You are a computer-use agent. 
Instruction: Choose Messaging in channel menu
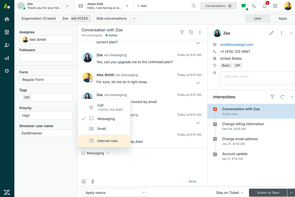[104, 119]
